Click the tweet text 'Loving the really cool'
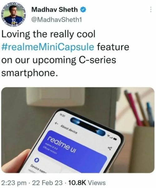 point(48,34)
